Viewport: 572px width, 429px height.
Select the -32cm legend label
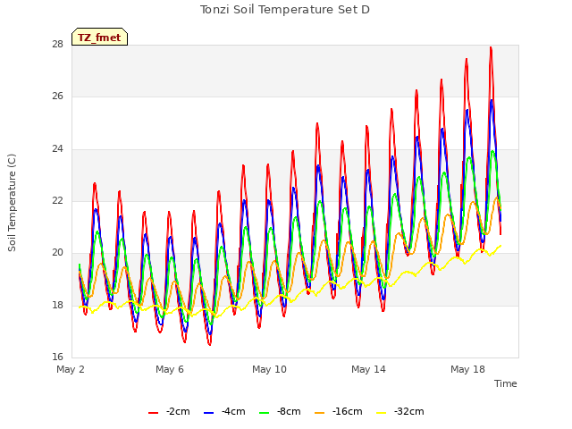coord(409,411)
